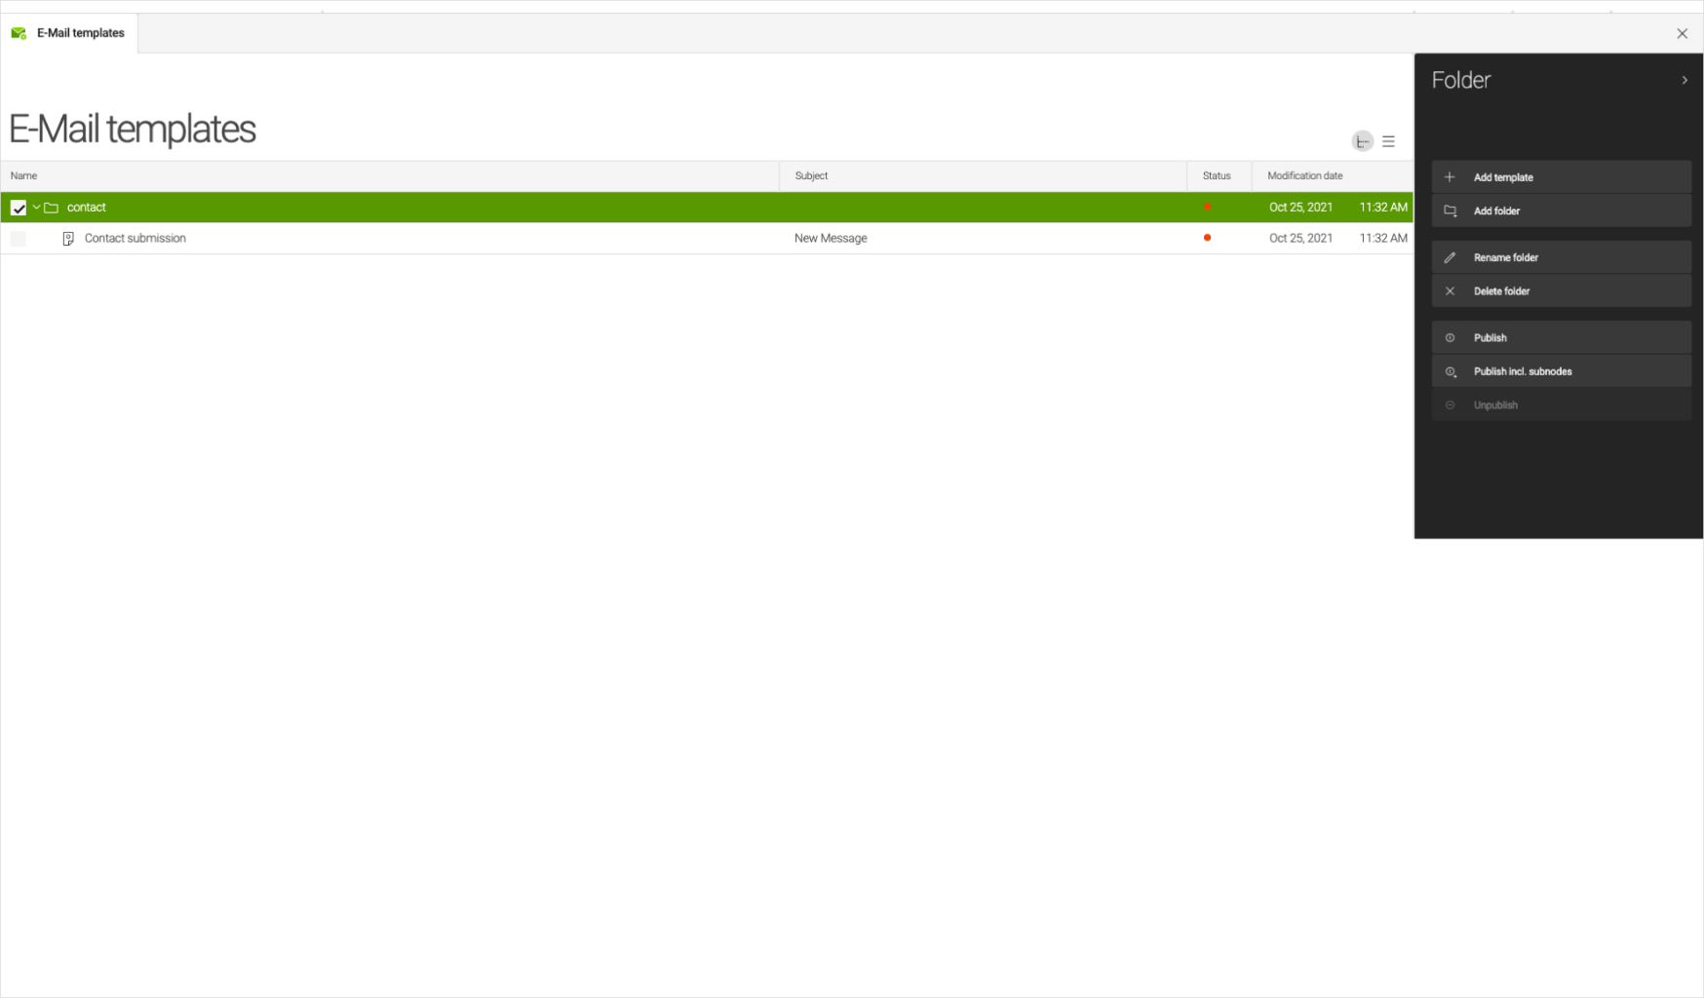The height and width of the screenshot is (998, 1704).
Task: Sort by the Modification date column header
Action: pos(1304,175)
